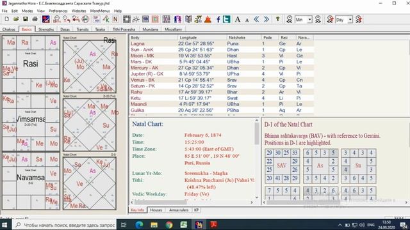Open the Modes menu
This screenshot has height=230, width=410.
click(x=27, y=11)
